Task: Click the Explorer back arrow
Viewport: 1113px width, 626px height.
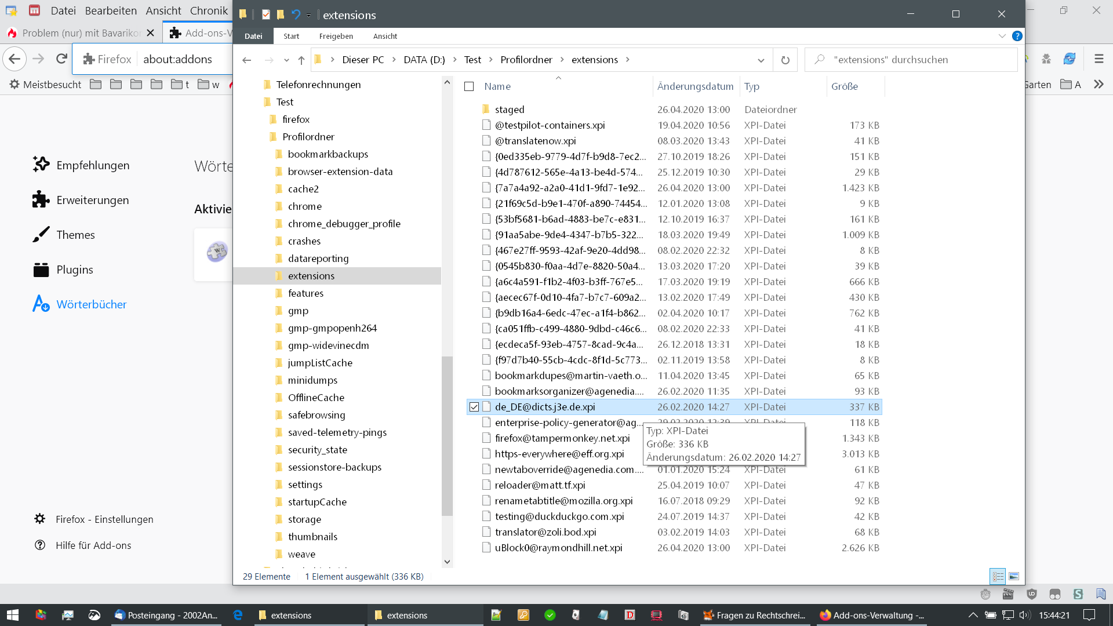Action: (247, 60)
